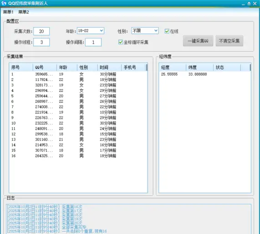Click the 操作线程 input field

click(41, 42)
